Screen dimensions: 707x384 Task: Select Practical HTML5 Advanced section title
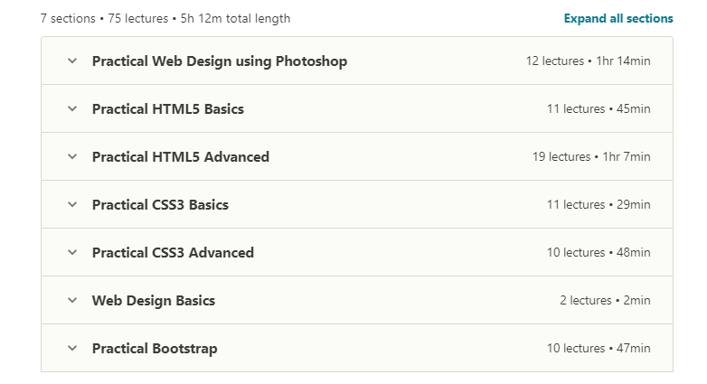pos(180,157)
